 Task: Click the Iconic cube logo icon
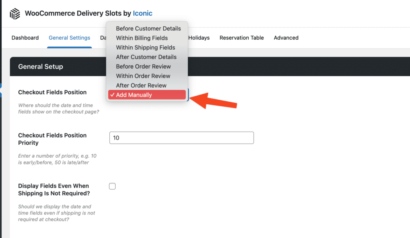pos(15,14)
